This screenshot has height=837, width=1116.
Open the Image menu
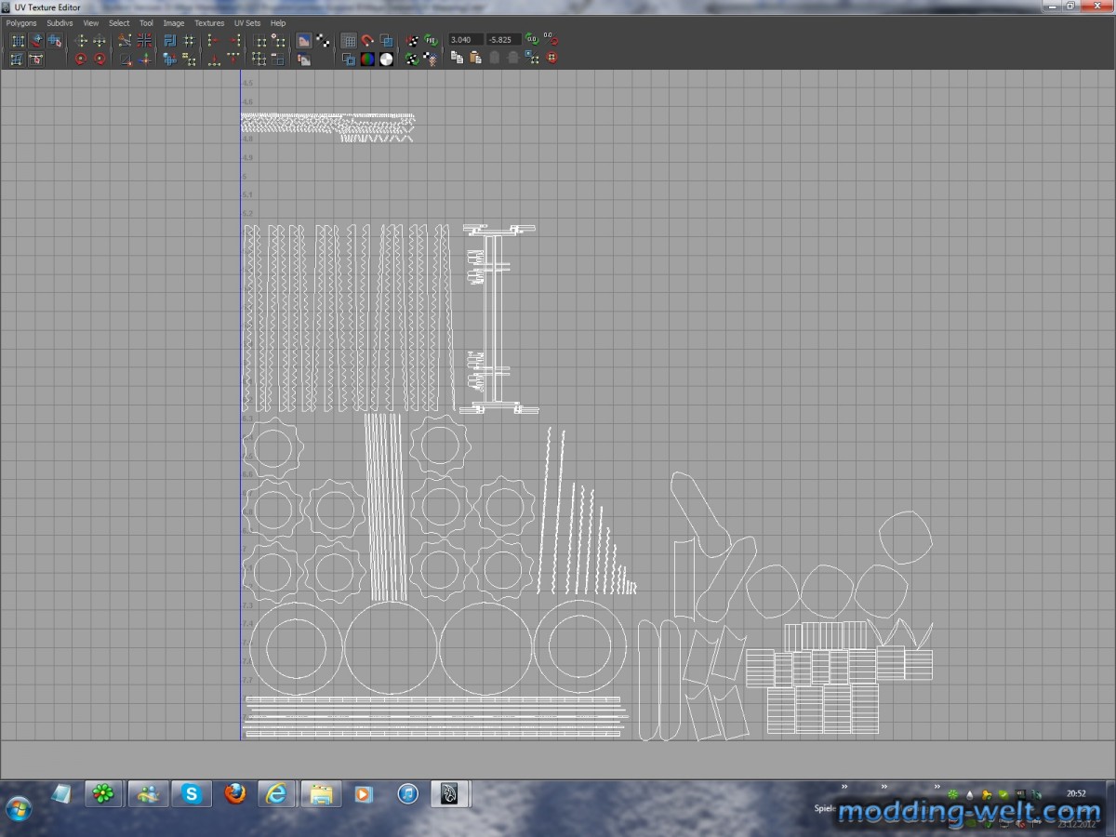point(174,22)
